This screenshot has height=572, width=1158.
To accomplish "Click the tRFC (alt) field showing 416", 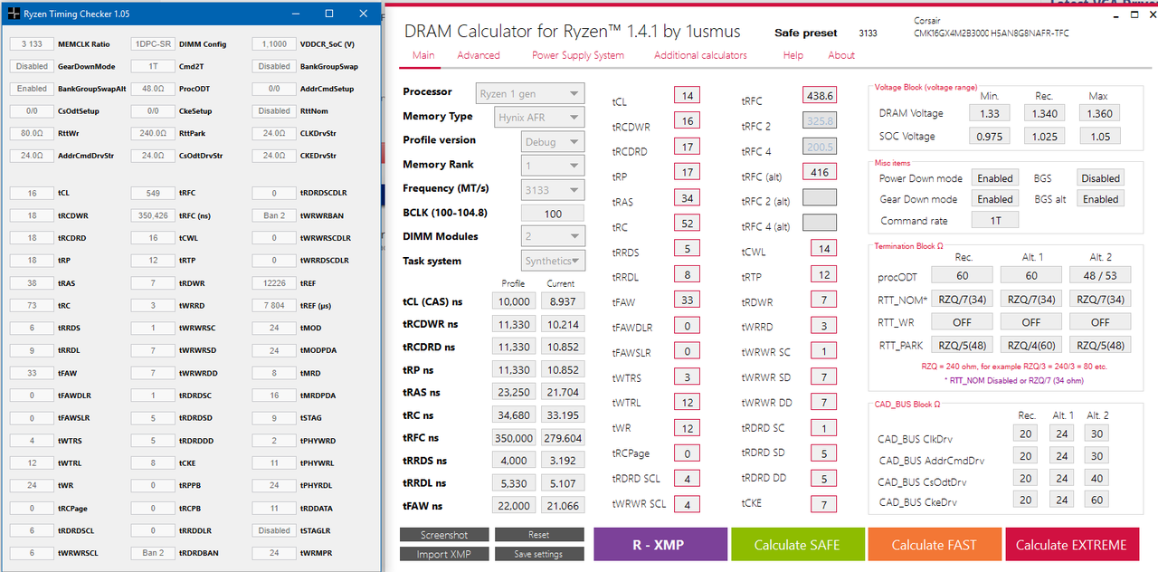I will coord(820,172).
